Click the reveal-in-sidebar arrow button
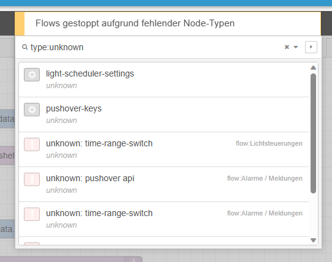This screenshot has width=332, height=262. click(311, 47)
